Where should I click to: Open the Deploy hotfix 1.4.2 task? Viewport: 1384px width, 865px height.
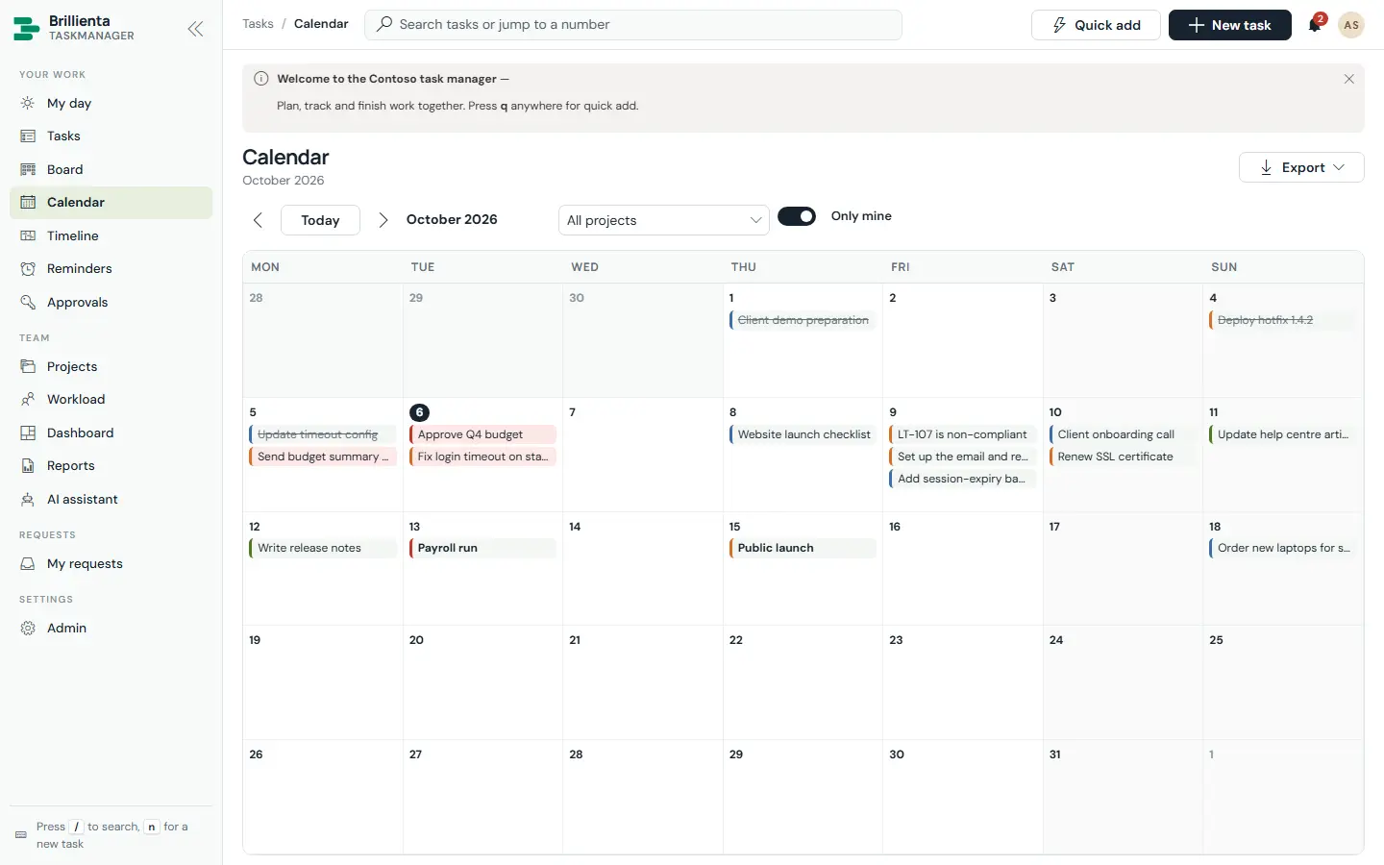pos(1283,320)
